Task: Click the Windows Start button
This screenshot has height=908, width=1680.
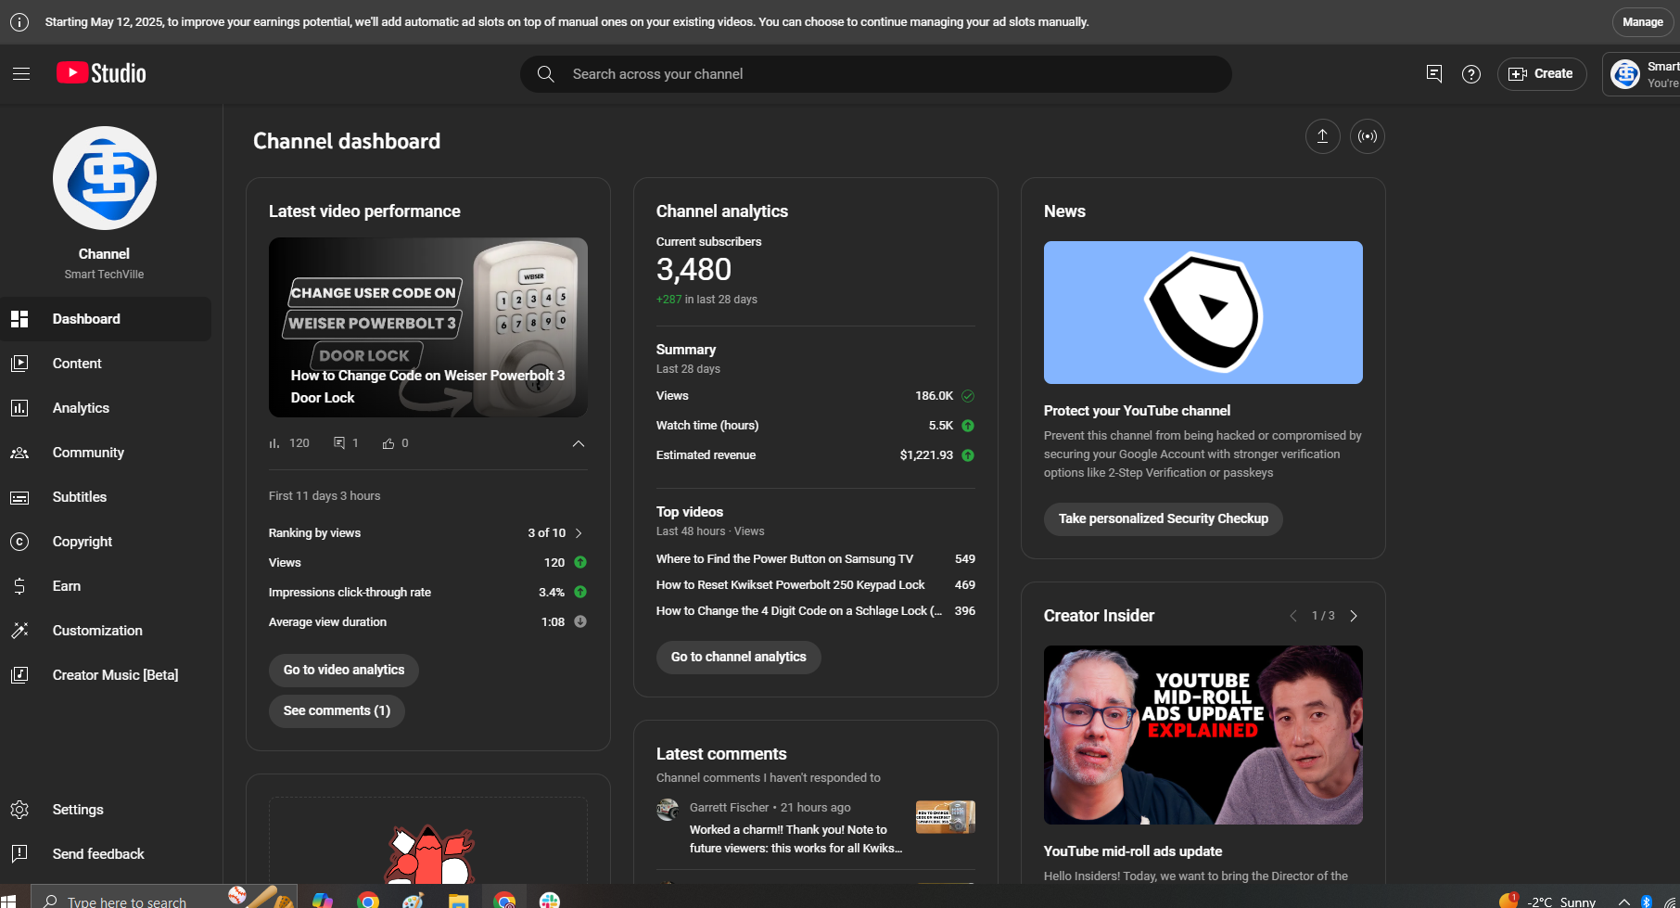Action: [8, 901]
